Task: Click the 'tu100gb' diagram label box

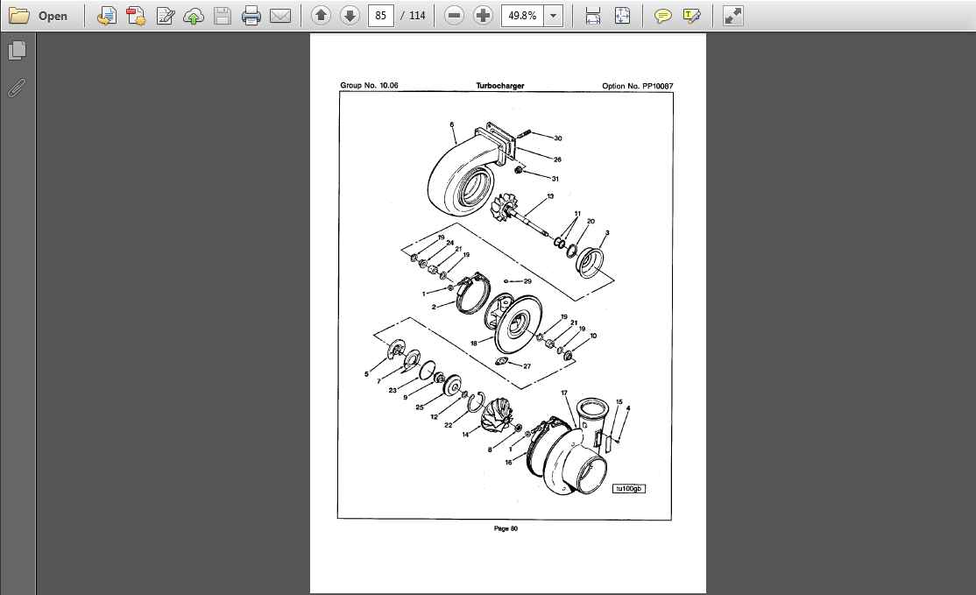Action: pos(629,489)
